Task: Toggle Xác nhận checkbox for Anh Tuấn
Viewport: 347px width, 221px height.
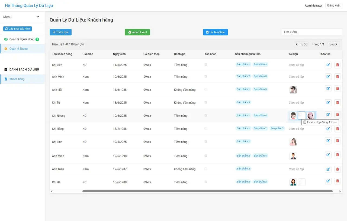Action: 206,169
